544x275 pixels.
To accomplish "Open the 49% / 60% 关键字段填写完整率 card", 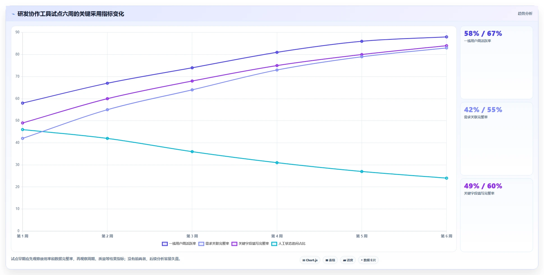I will pyautogui.click(x=496, y=215).
